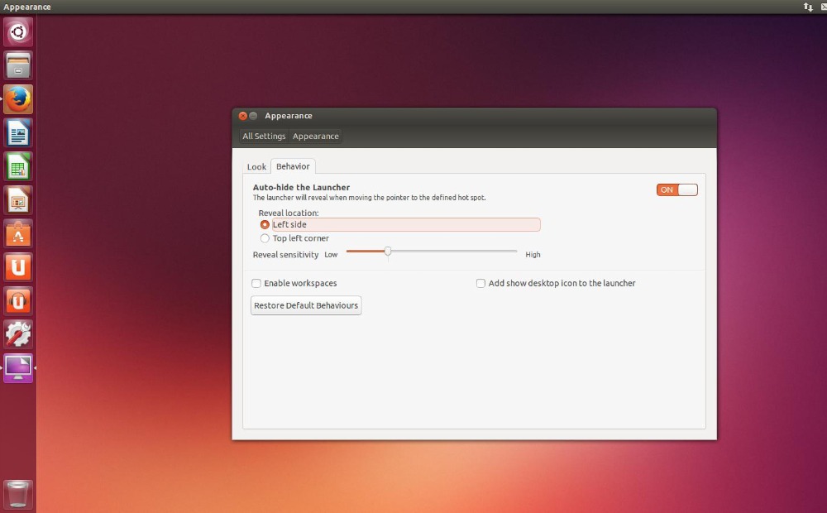Turn off Auto-hide the Launcher
Screen dimensions: 827x513
pos(676,189)
